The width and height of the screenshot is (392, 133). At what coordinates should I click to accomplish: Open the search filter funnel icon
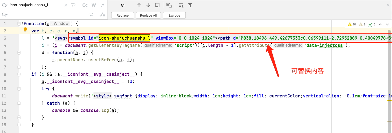coord(190,5)
